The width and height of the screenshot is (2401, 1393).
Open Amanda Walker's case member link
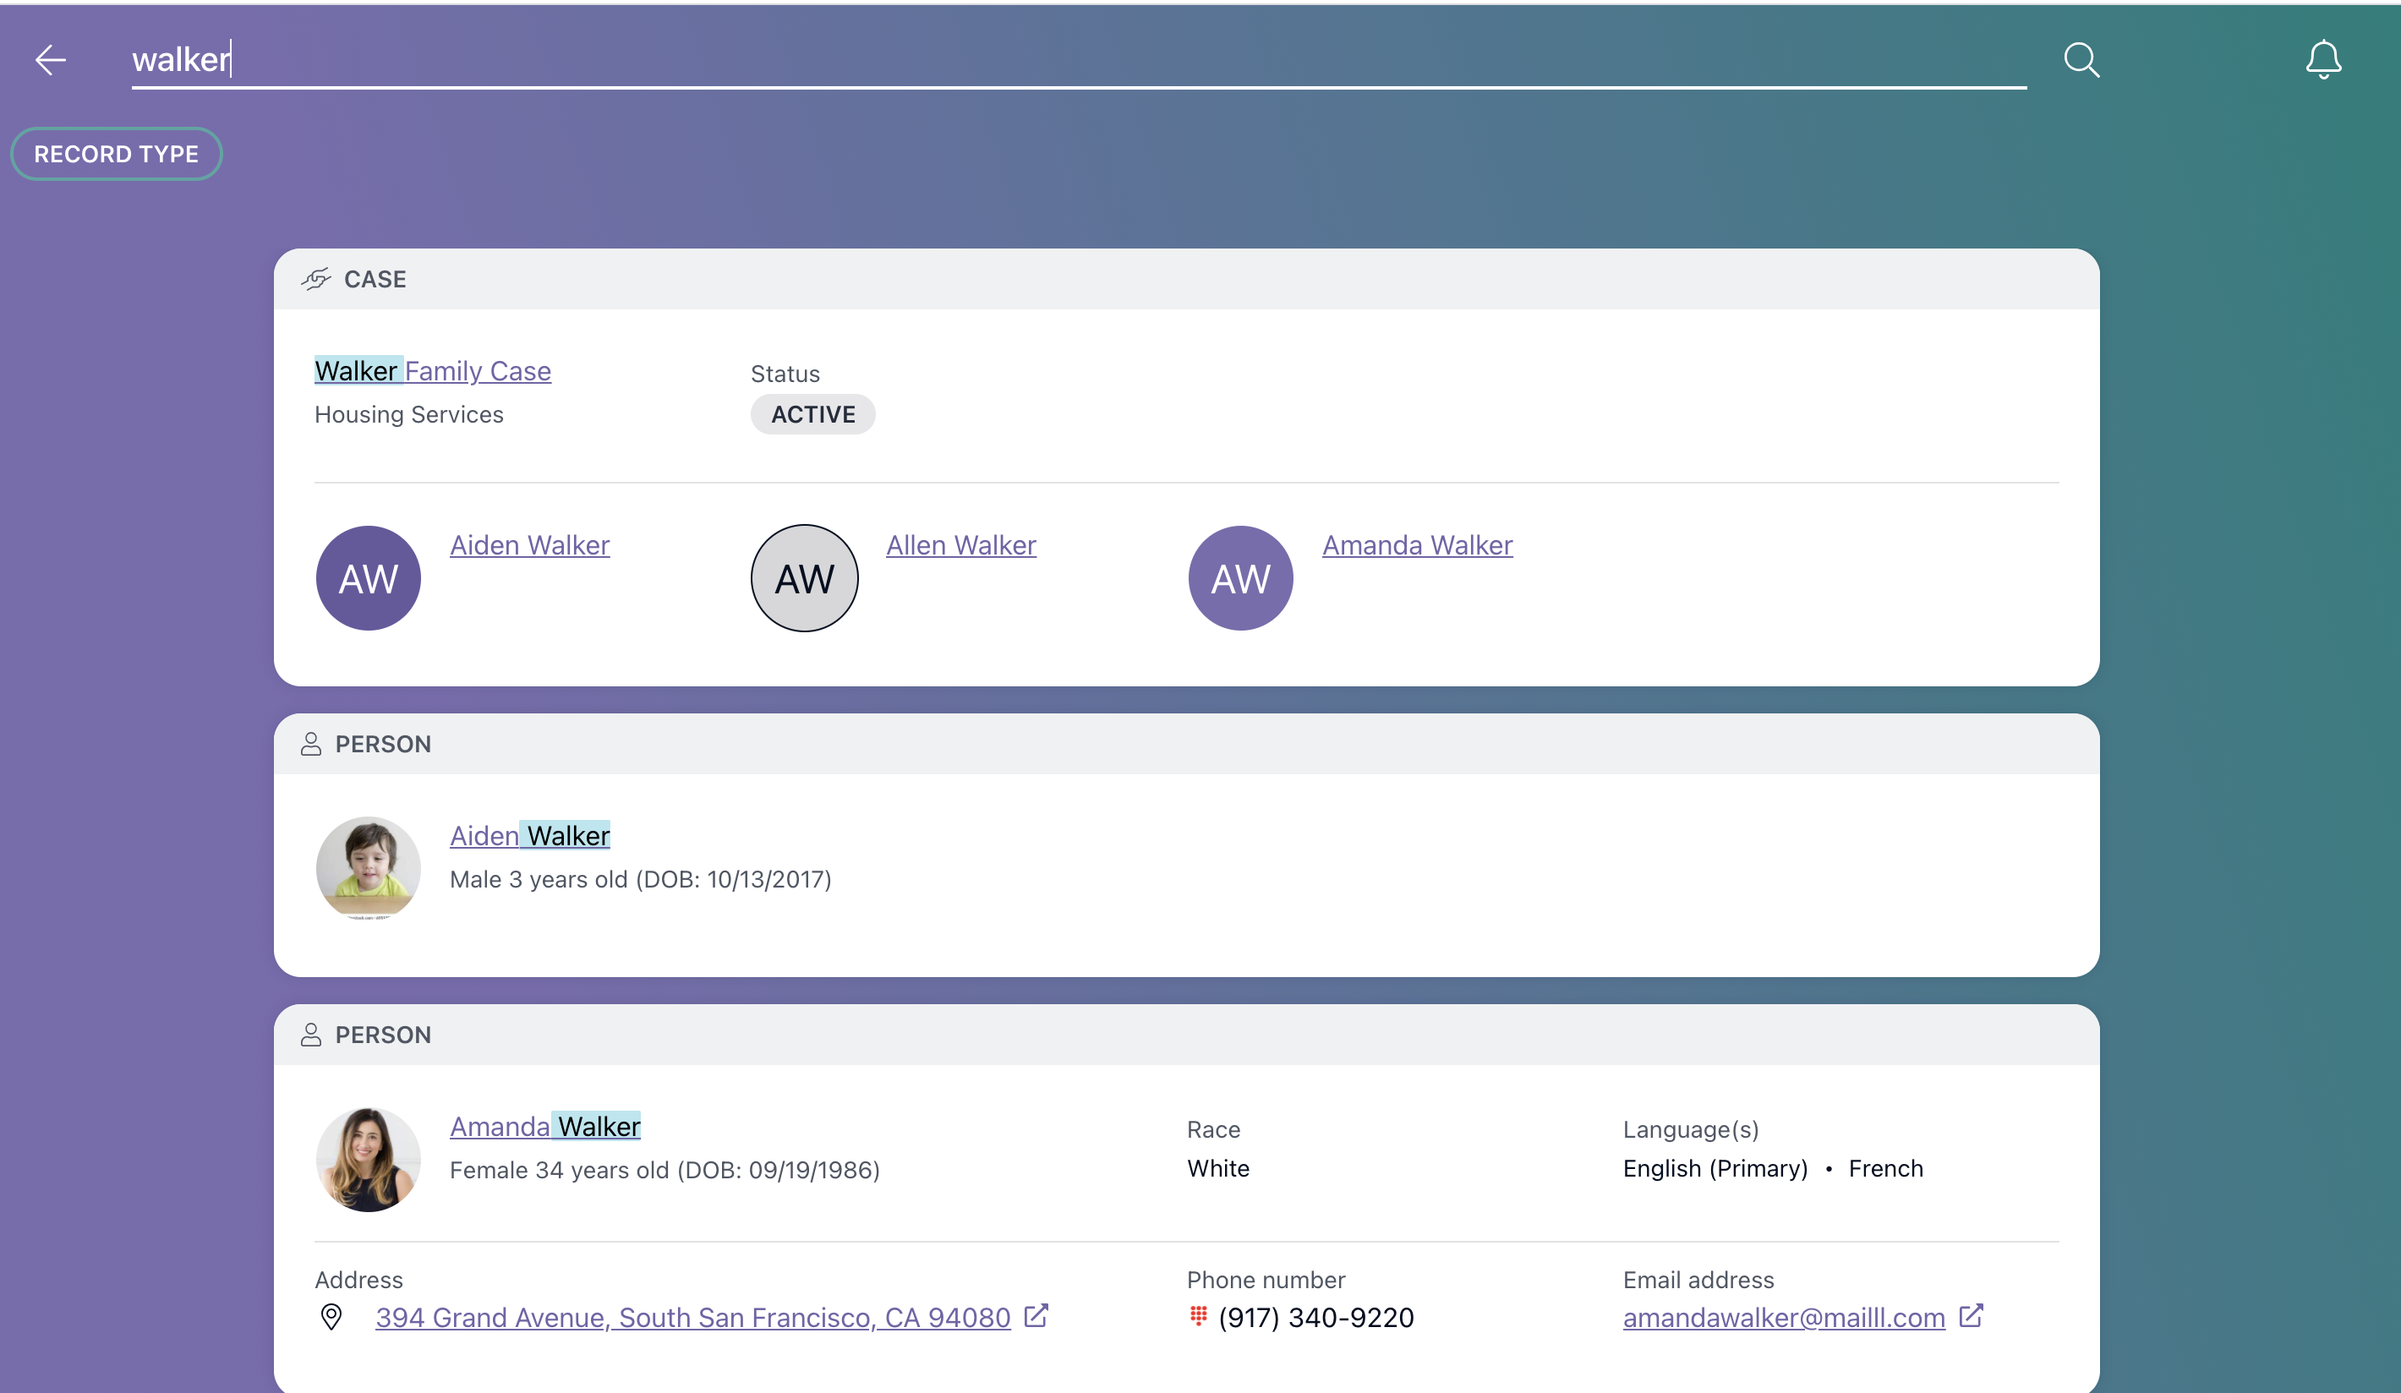[1417, 545]
